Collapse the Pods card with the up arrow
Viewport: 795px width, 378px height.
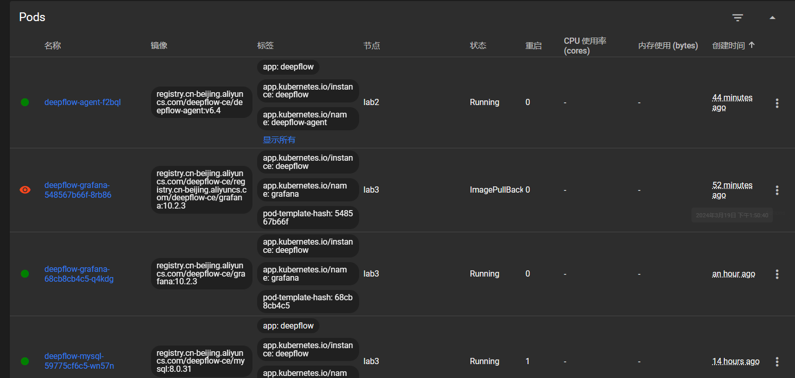tap(772, 18)
